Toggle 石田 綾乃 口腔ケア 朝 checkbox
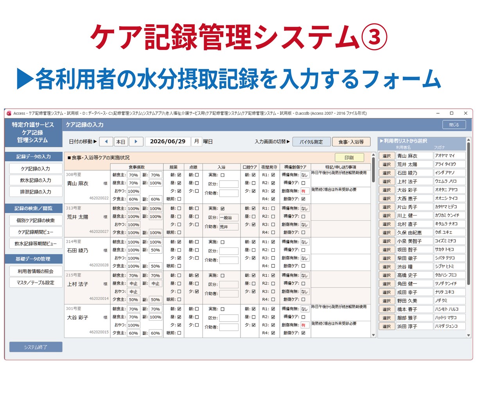477x397 pixels. pos(253,242)
